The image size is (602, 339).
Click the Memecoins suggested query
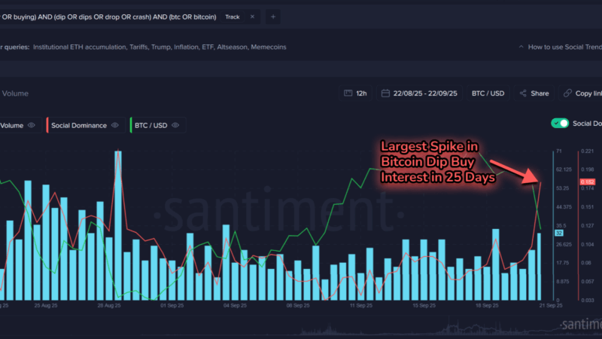coord(267,47)
